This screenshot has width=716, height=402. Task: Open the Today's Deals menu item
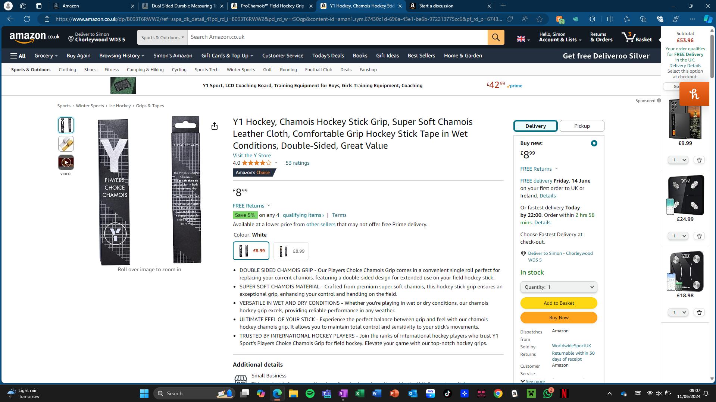(328, 56)
